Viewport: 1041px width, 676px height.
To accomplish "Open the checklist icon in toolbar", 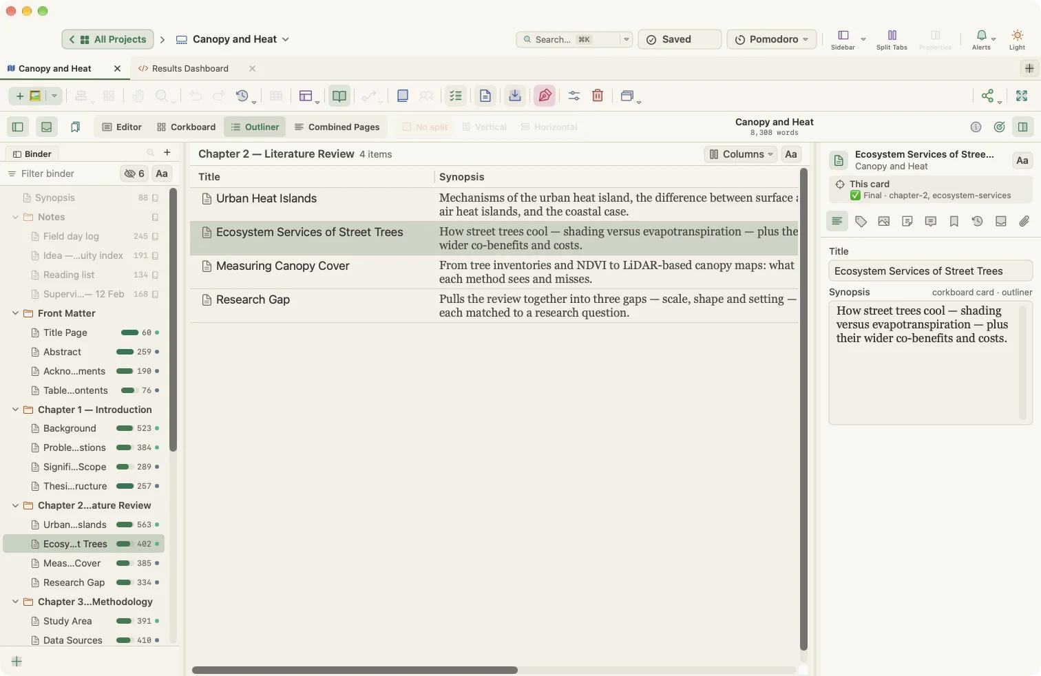I will pyautogui.click(x=456, y=96).
